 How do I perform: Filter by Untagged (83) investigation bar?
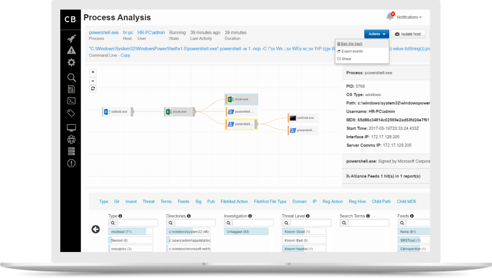click(x=246, y=232)
